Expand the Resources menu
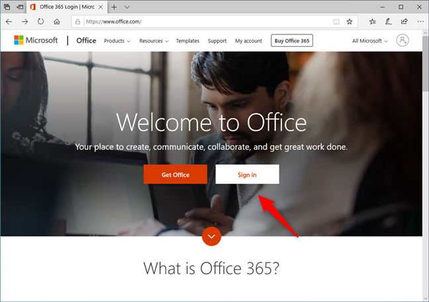The height and width of the screenshot is (302, 429). coord(154,41)
